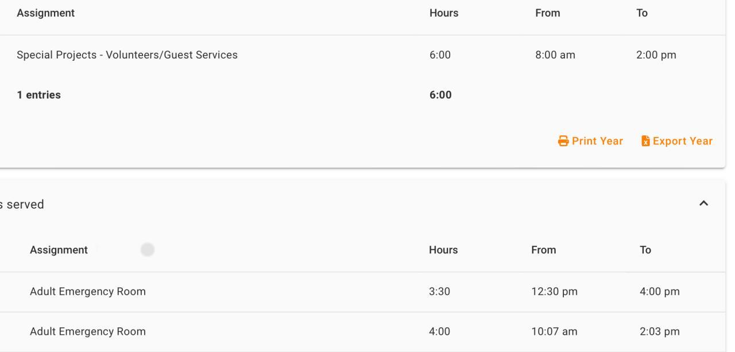Viewport: 735px width, 352px height.
Task: Click the 2:03 pm end time cell
Action: [659, 332]
